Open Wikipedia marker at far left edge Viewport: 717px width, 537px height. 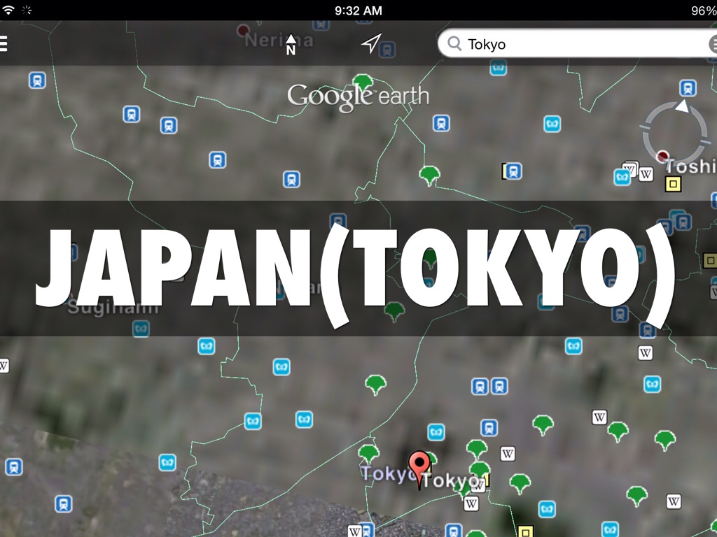point(4,365)
